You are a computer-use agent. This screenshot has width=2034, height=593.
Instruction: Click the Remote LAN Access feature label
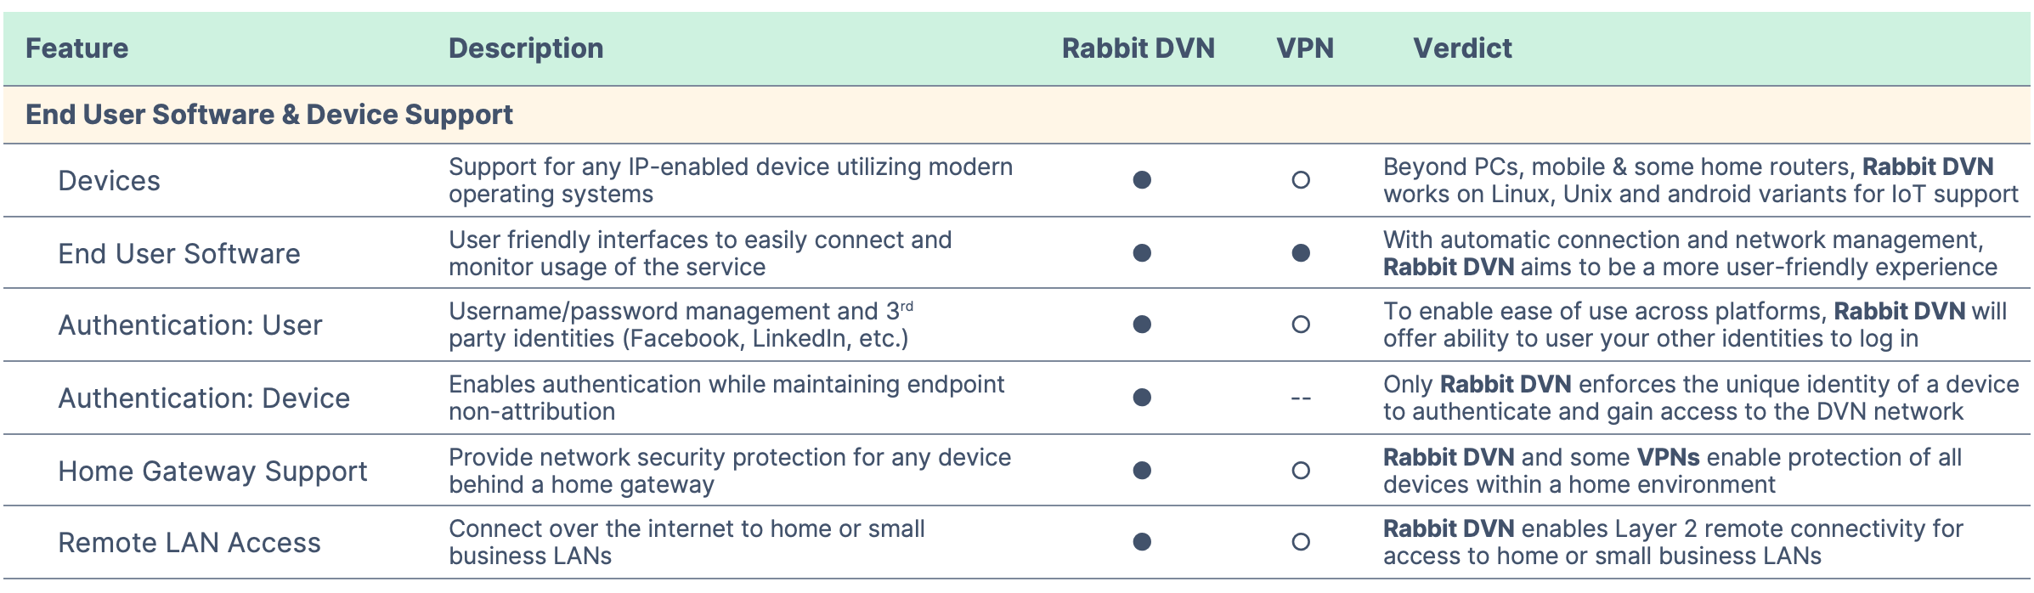tap(189, 543)
